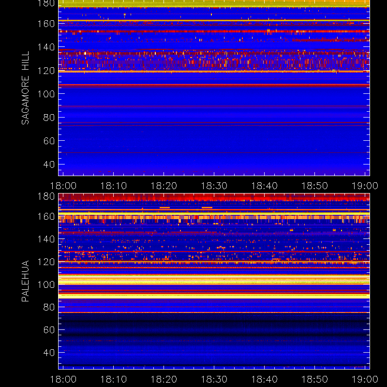Click the short orange burst near 18:20 in Palehua plot
The height and width of the screenshot is (387, 387).
164,208
